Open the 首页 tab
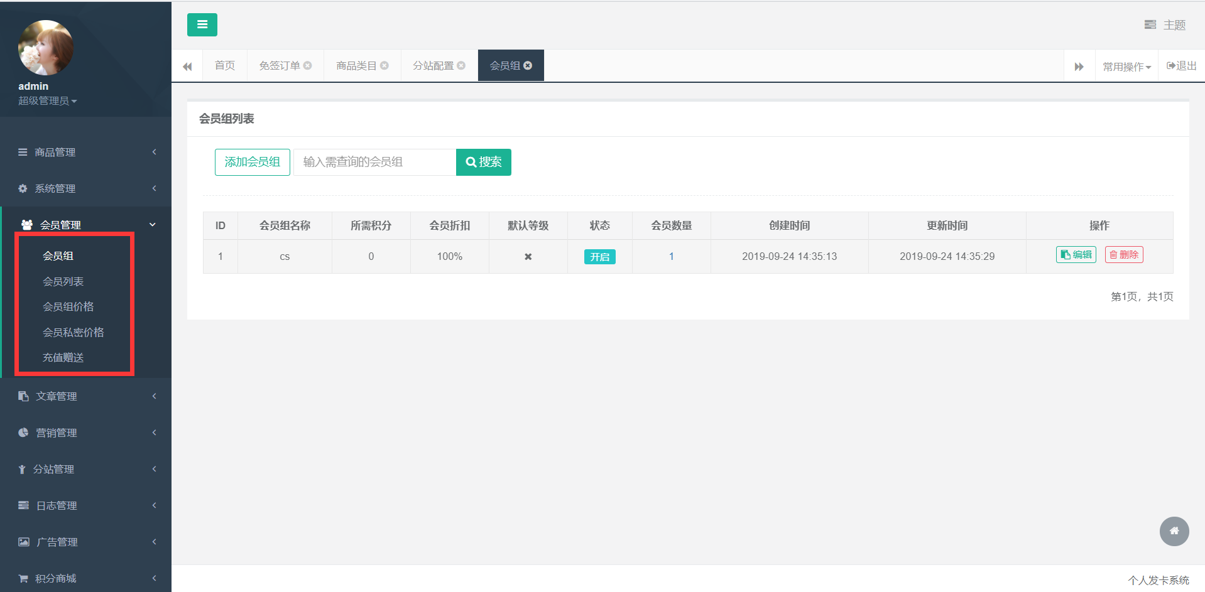Image resolution: width=1205 pixels, height=592 pixels. [224, 65]
